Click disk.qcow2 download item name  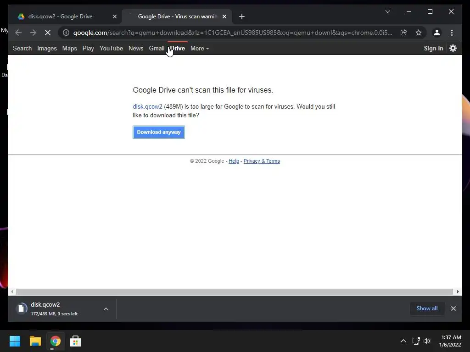[x=45, y=304]
